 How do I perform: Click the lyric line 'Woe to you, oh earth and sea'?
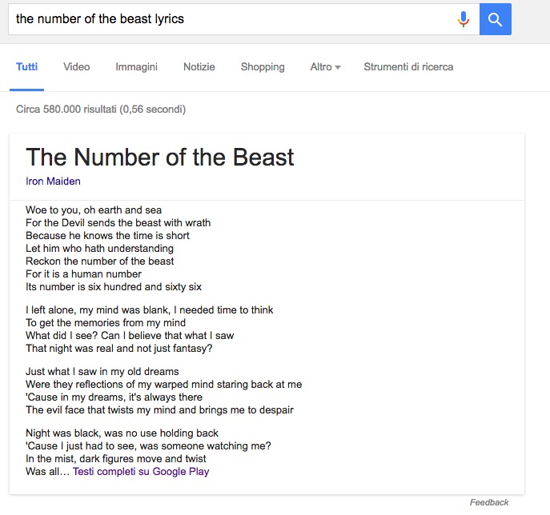pyautogui.click(x=94, y=210)
